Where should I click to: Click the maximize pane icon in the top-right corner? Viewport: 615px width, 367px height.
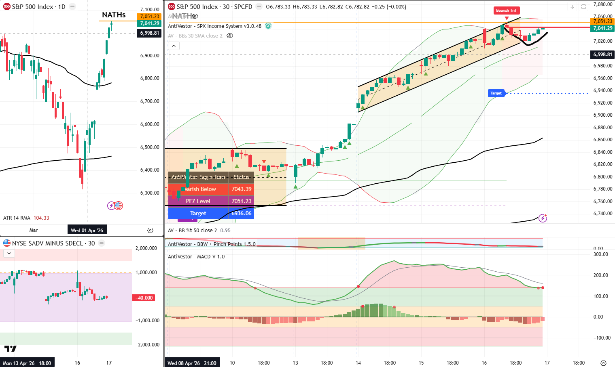(583, 6)
